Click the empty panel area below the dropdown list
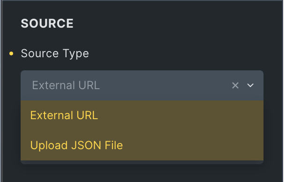 (142, 173)
